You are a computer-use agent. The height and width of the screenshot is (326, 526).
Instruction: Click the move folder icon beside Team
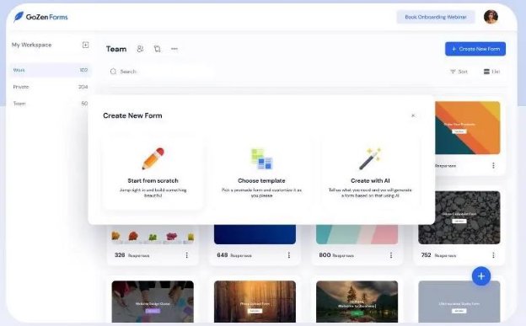pos(157,49)
